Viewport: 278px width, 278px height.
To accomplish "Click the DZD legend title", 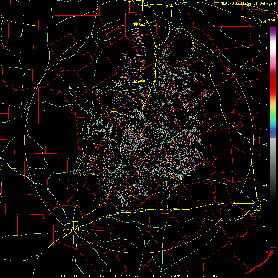I will tap(271, 19).
